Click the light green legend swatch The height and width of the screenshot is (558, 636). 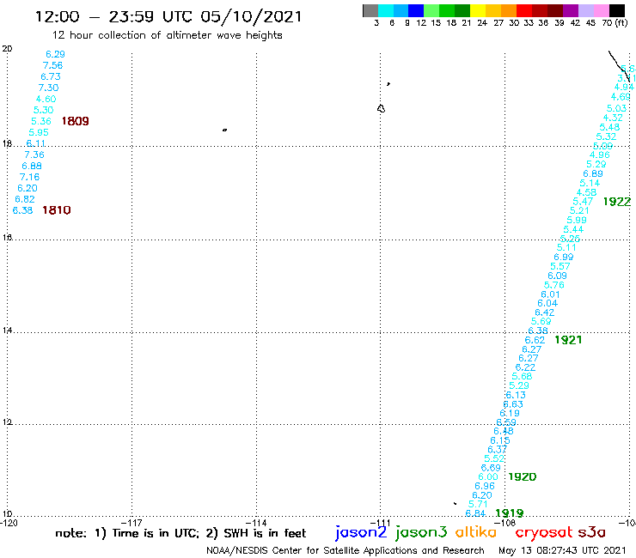[x=431, y=10]
